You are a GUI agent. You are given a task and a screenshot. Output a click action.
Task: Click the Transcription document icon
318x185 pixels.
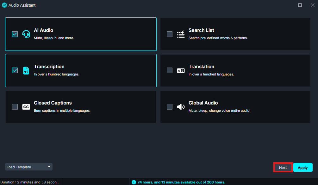coord(26,70)
